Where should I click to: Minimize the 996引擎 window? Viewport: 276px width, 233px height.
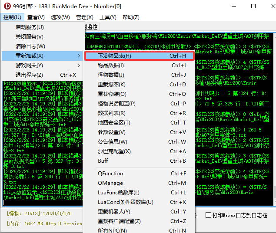click(x=232, y=6)
